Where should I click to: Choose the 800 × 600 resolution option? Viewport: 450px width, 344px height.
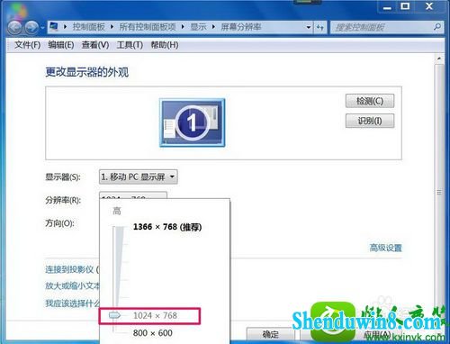click(153, 333)
